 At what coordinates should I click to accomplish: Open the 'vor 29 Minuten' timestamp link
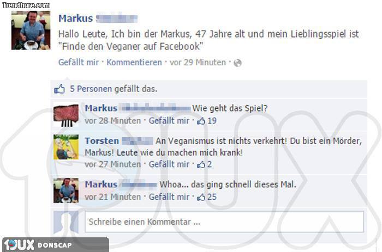[198, 63]
